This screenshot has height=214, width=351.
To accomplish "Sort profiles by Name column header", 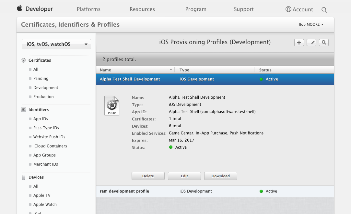I will click(x=135, y=70).
